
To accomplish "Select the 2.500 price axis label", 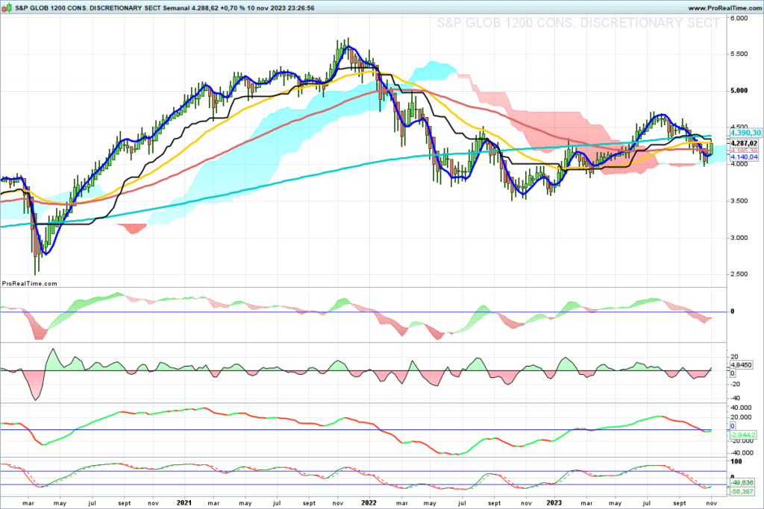I will coord(739,274).
